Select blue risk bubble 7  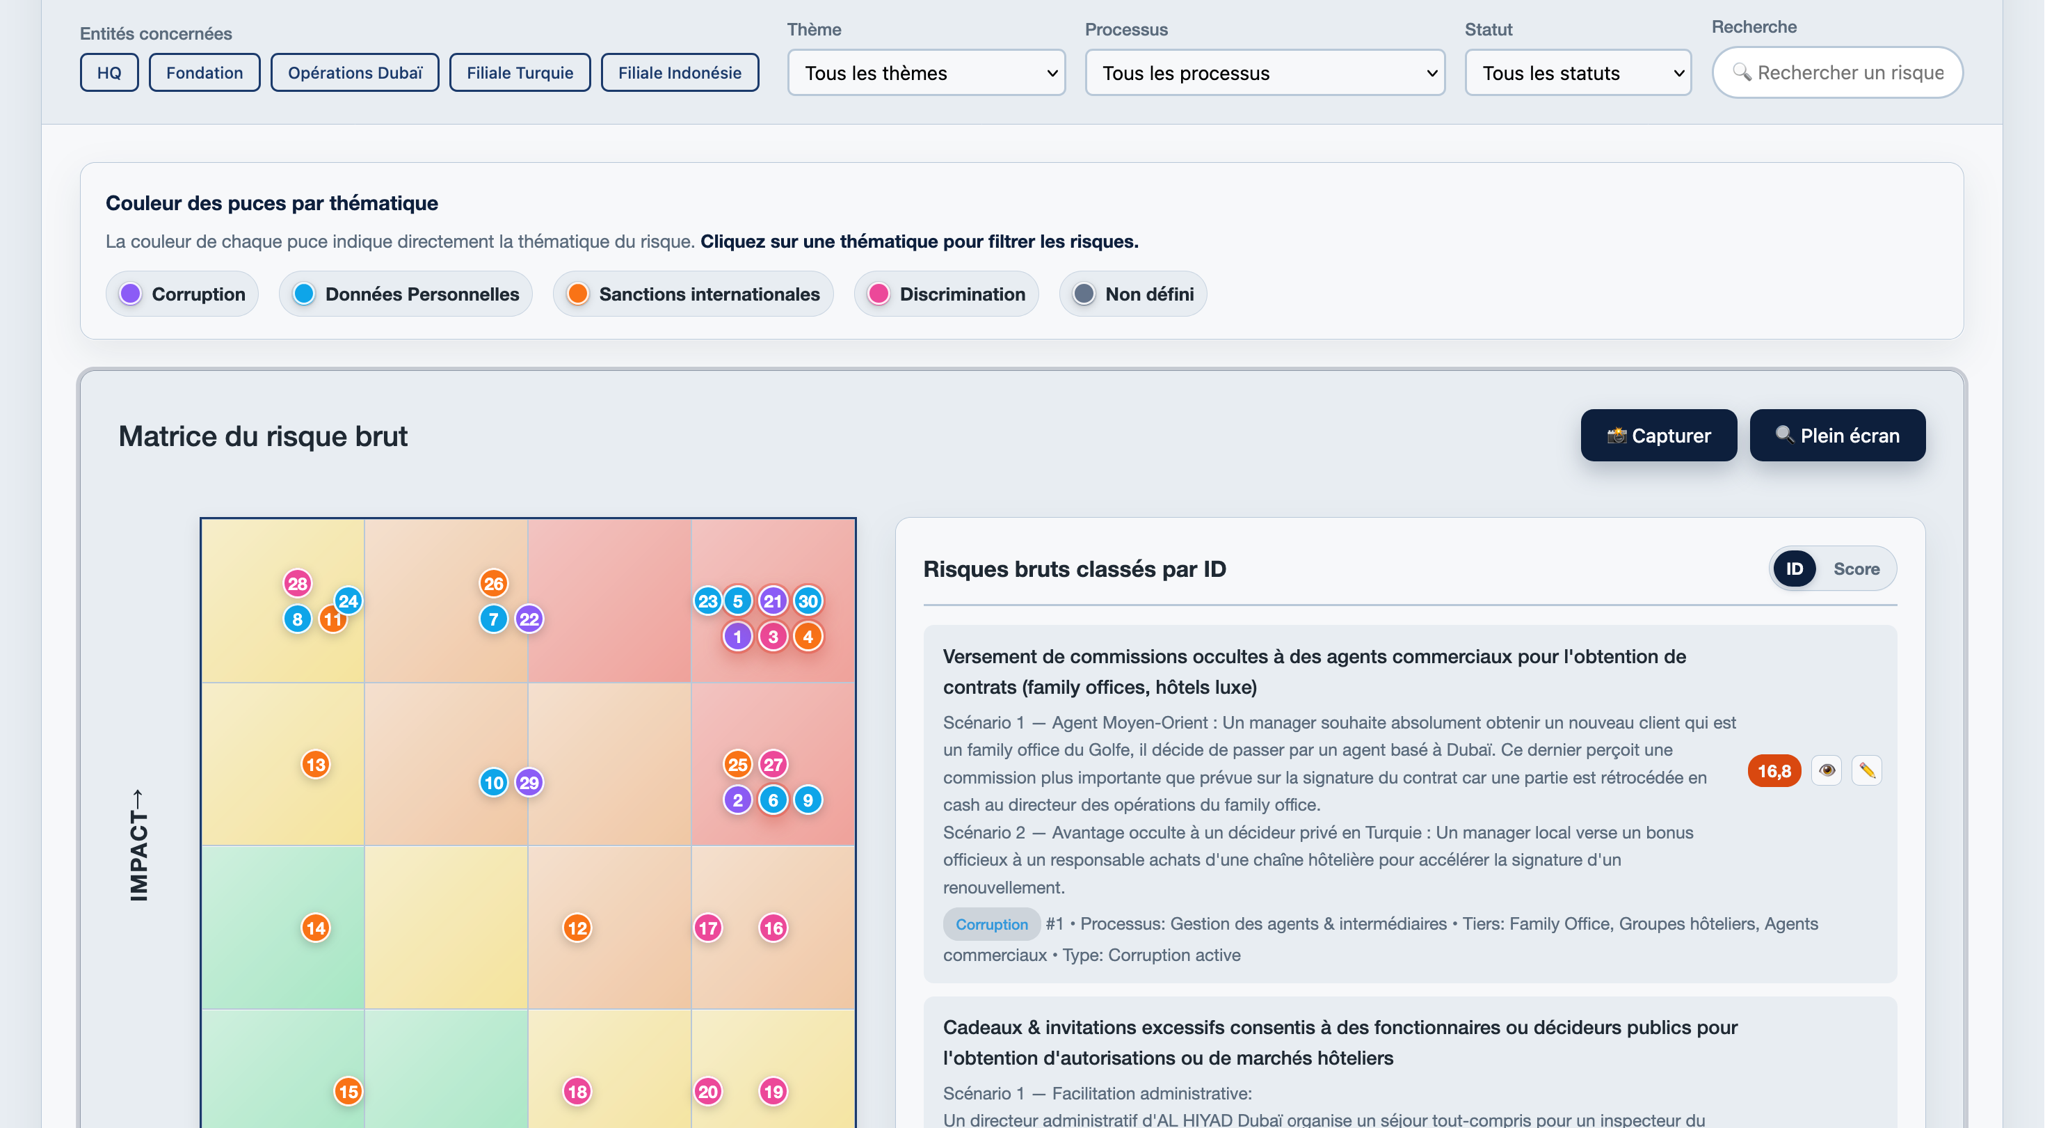[x=494, y=619]
